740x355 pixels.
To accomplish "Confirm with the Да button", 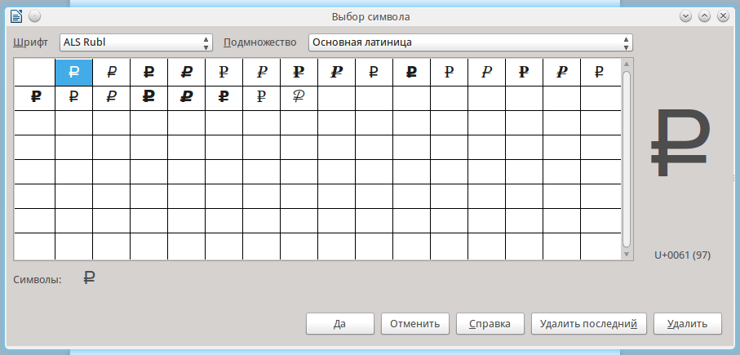I will tap(339, 324).
